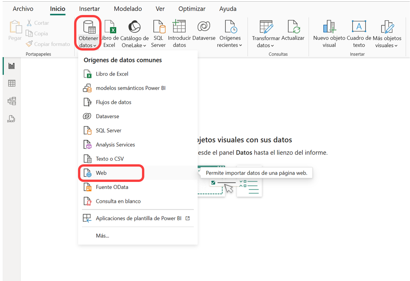Click the SQL Server ribbon icon

click(x=159, y=27)
